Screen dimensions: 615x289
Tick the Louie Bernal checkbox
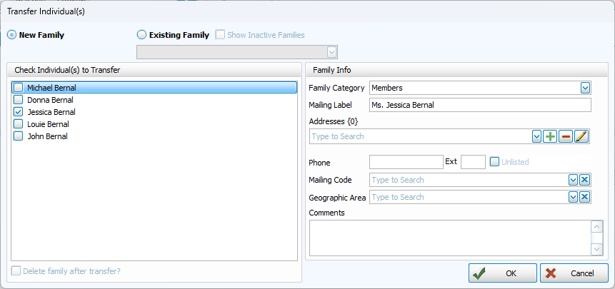coord(18,124)
